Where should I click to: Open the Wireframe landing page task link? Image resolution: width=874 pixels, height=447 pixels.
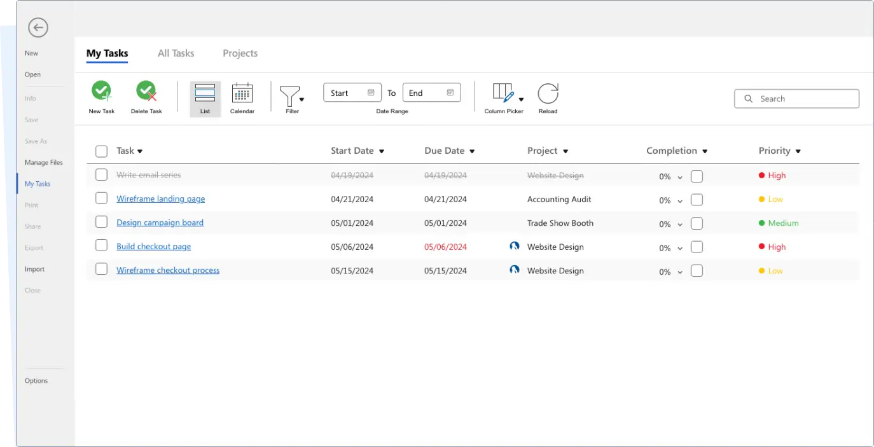161,199
